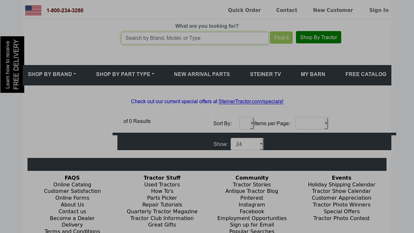414x233 pixels.
Task: Click the US flag icon
Action: [33, 10]
